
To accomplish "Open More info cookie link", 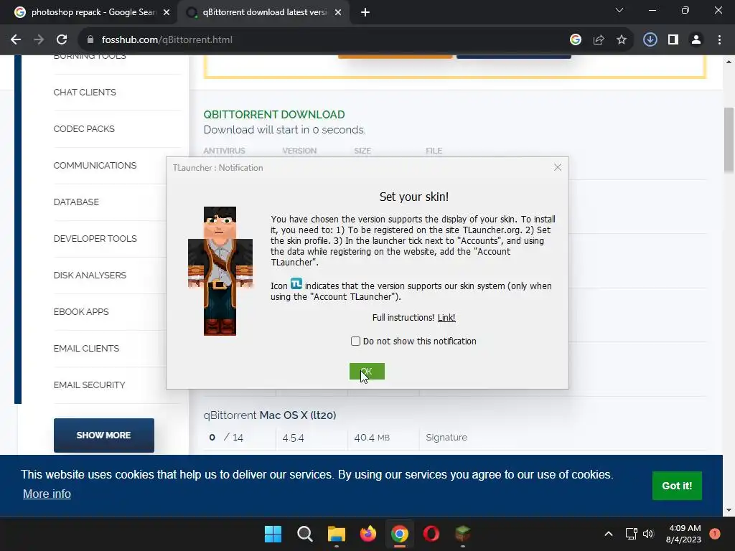I will point(47,494).
